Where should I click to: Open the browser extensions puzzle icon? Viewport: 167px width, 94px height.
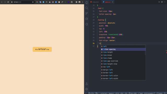pos(72,2)
